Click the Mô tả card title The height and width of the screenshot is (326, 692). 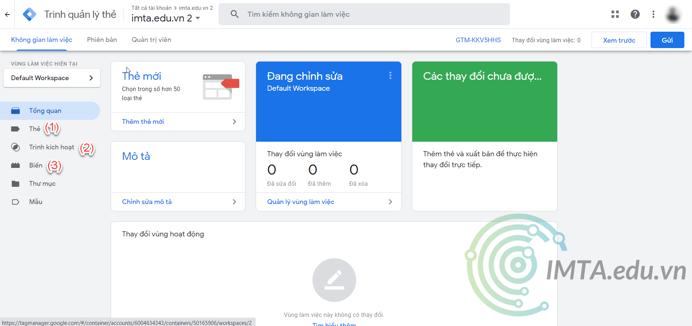coord(136,156)
